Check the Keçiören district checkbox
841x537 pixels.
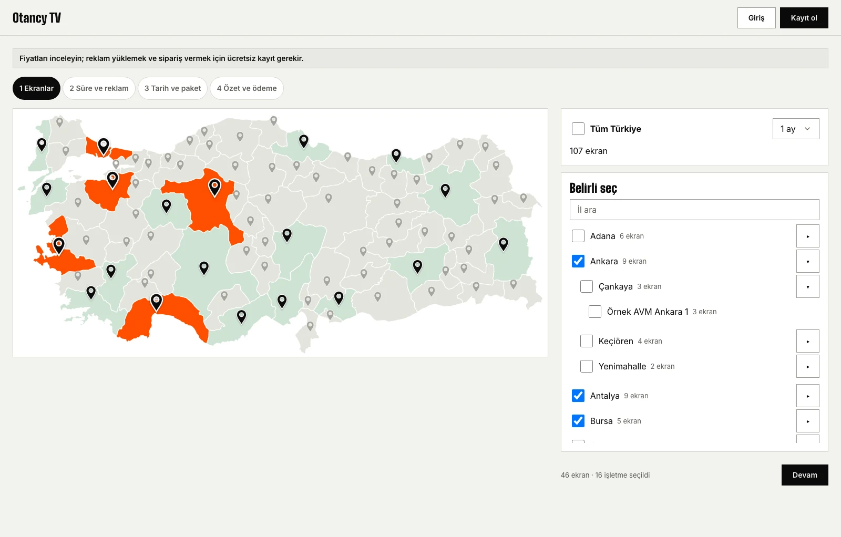587,341
